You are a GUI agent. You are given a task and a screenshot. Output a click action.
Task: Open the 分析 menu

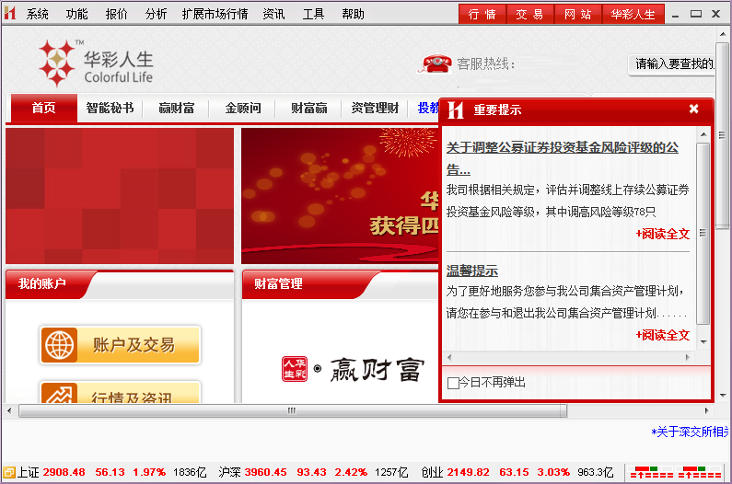(156, 14)
